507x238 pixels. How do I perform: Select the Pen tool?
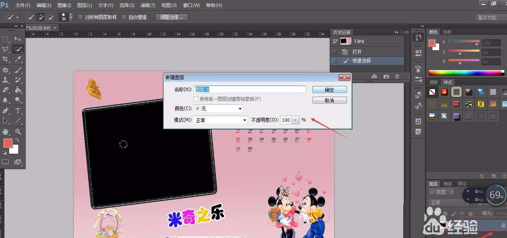click(6, 111)
